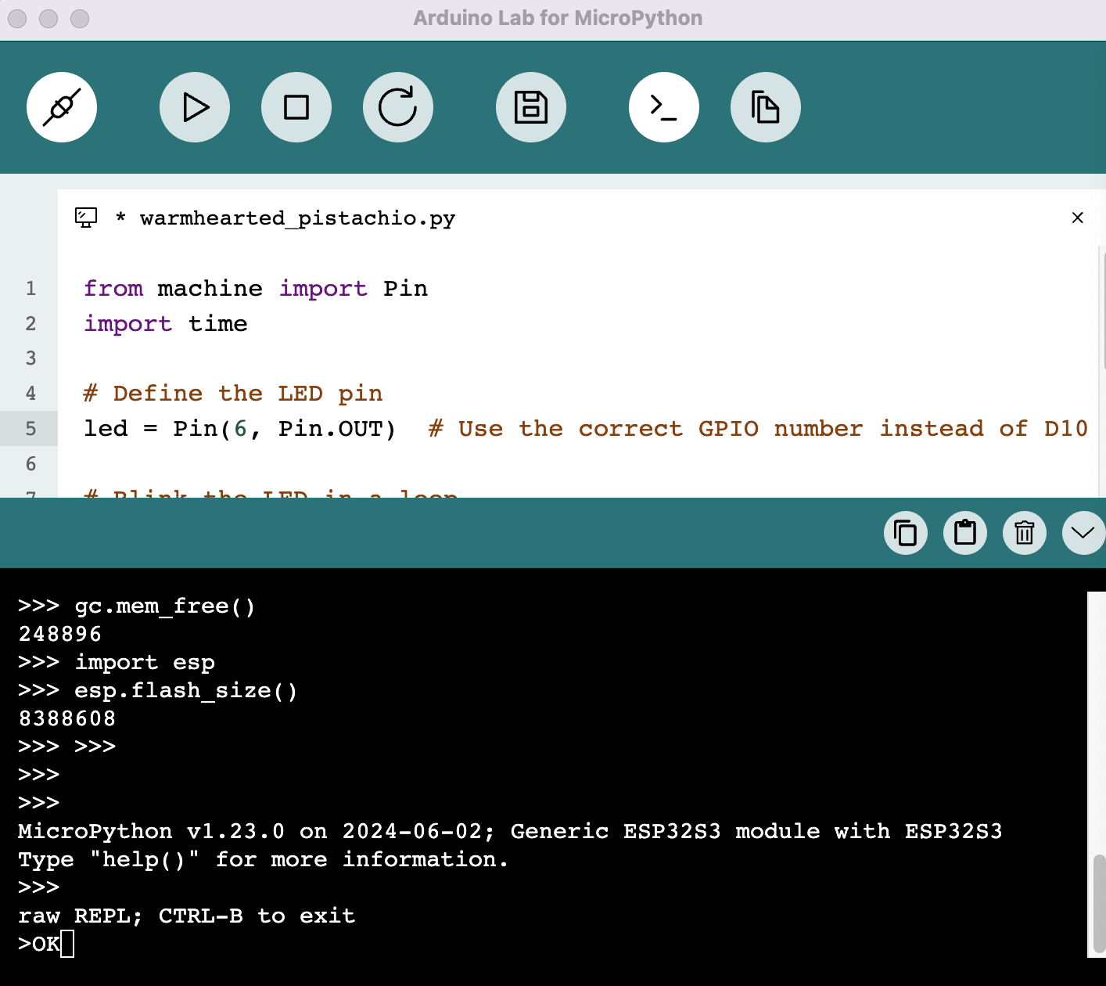Viewport: 1106px width, 986px height.
Task: Click the computer icon on file tab
Action: point(86,218)
